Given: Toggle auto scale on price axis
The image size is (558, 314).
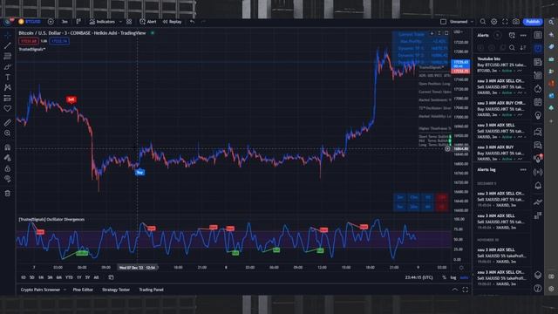Looking at the screenshot, I should click(x=464, y=277).
